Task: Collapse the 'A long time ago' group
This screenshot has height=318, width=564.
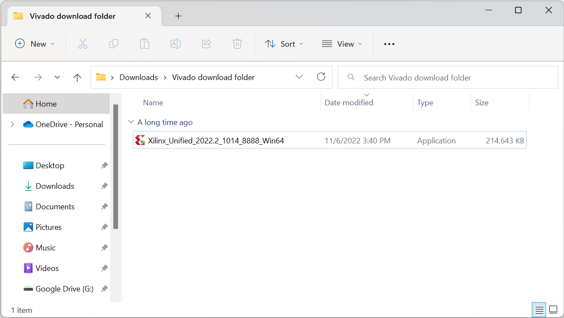Action: 131,122
